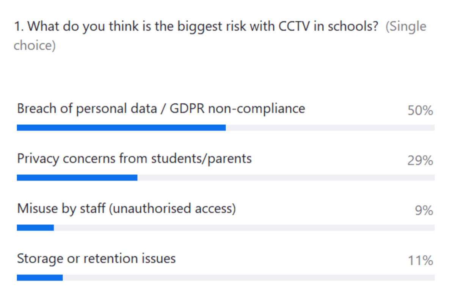Click the 11% result value
Viewport: 455px width, 304px height.
click(420, 261)
